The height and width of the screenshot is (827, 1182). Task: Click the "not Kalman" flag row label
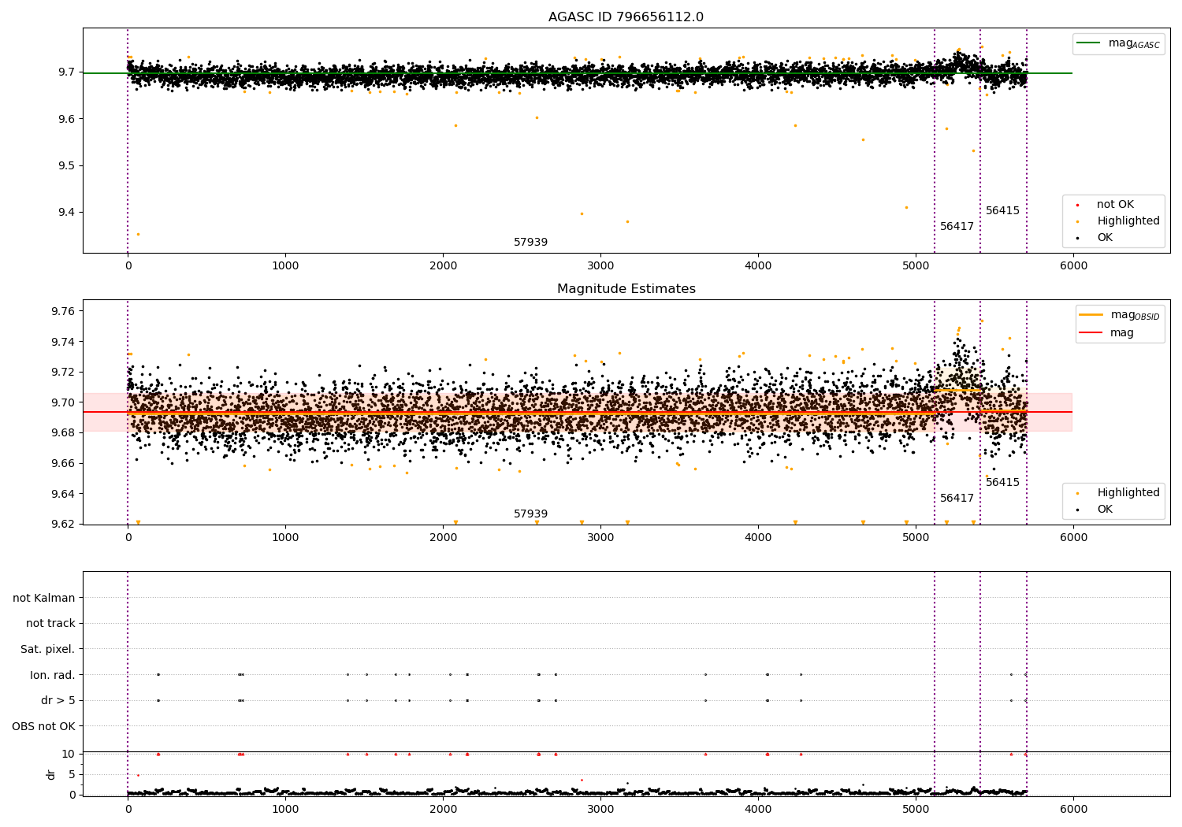(x=44, y=599)
